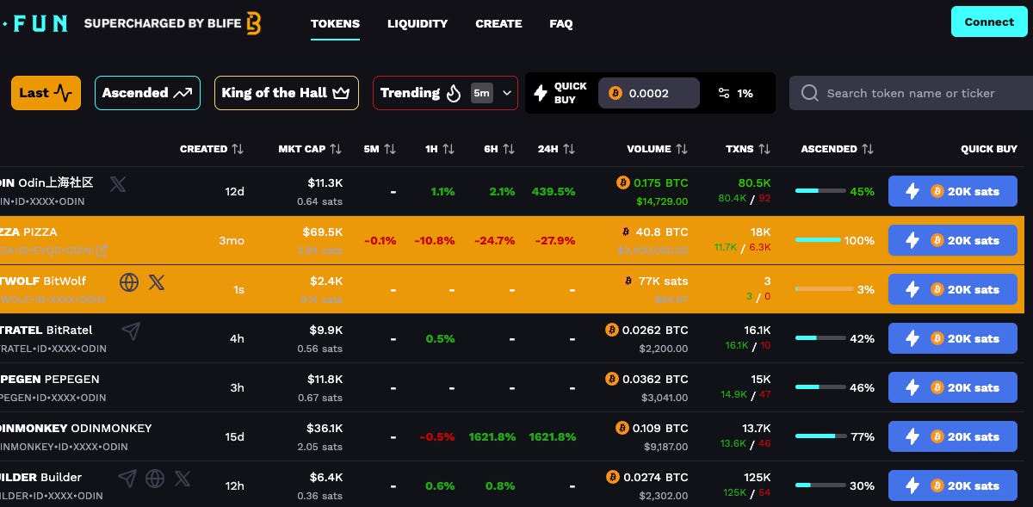Screen dimensions: 1033x507
Task: Click the $69.5K market cap value
Action: [323, 232]
